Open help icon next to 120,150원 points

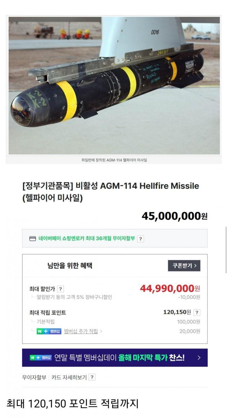tap(197, 313)
